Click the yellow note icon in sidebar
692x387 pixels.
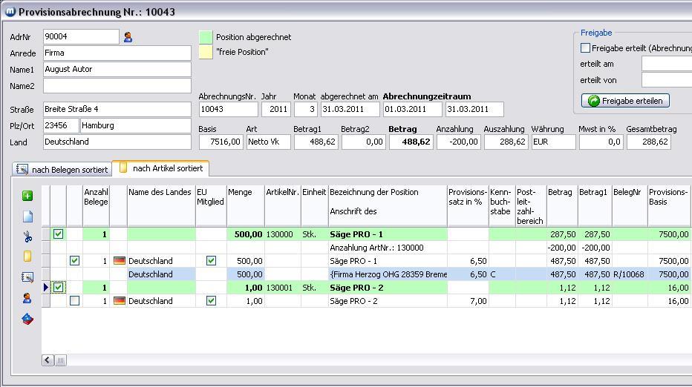point(27,257)
